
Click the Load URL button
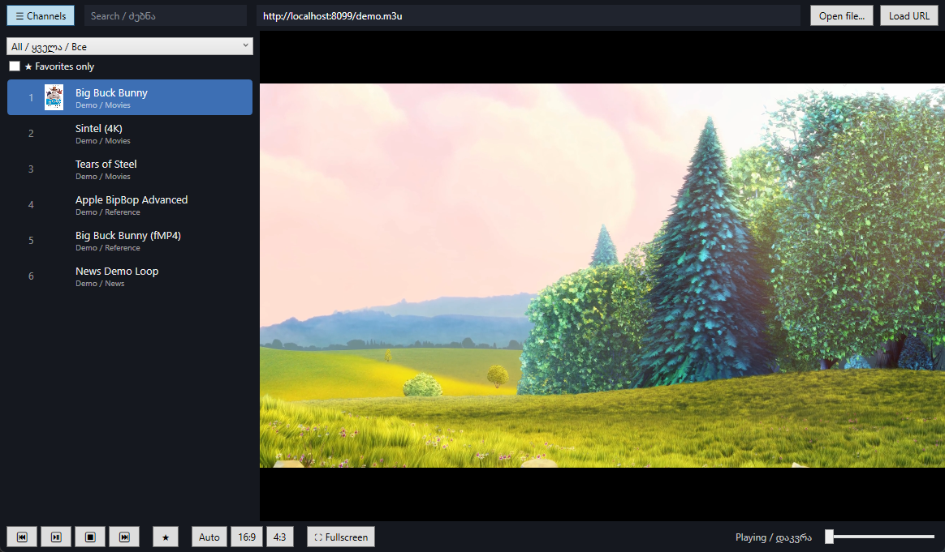908,15
